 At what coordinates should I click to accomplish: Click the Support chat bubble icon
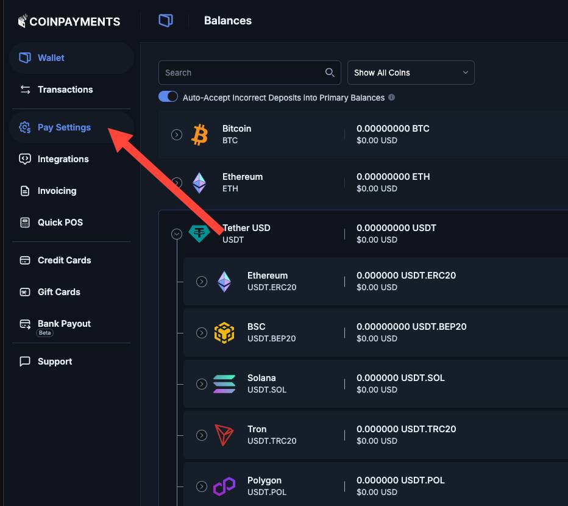click(24, 362)
